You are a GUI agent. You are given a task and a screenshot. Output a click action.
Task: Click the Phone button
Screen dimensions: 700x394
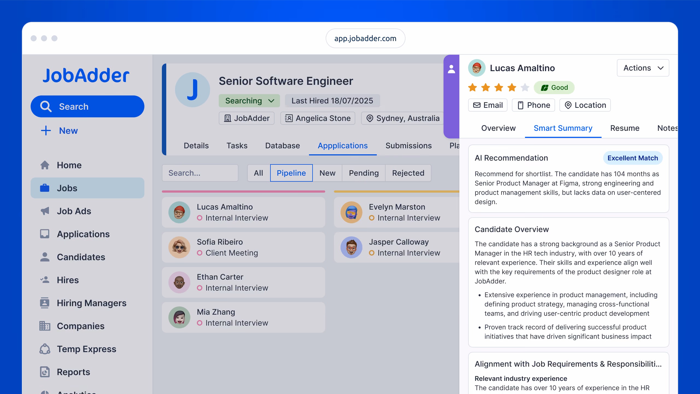[x=533, y=105]
